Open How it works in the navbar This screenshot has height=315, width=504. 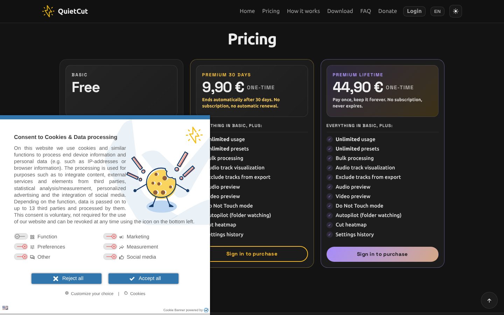pos(303,11)
